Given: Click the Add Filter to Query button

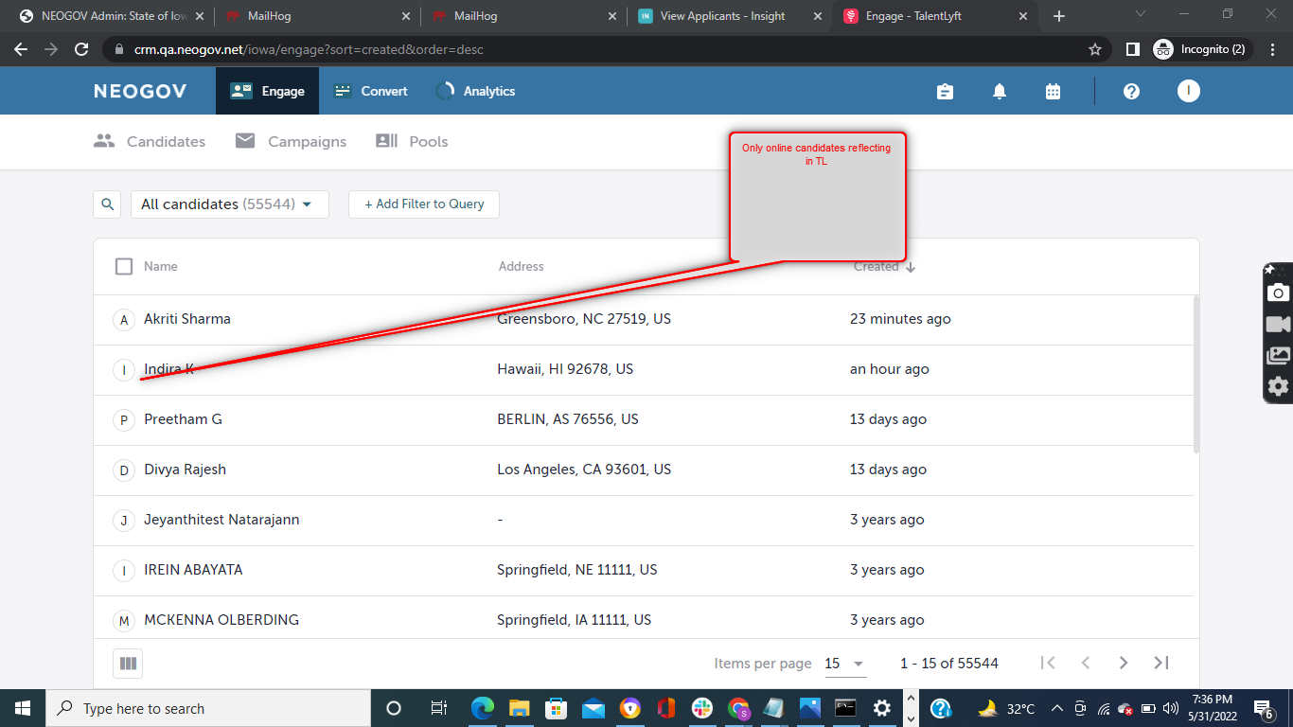Looking at the screenshot, I should [x=424, y=204].
